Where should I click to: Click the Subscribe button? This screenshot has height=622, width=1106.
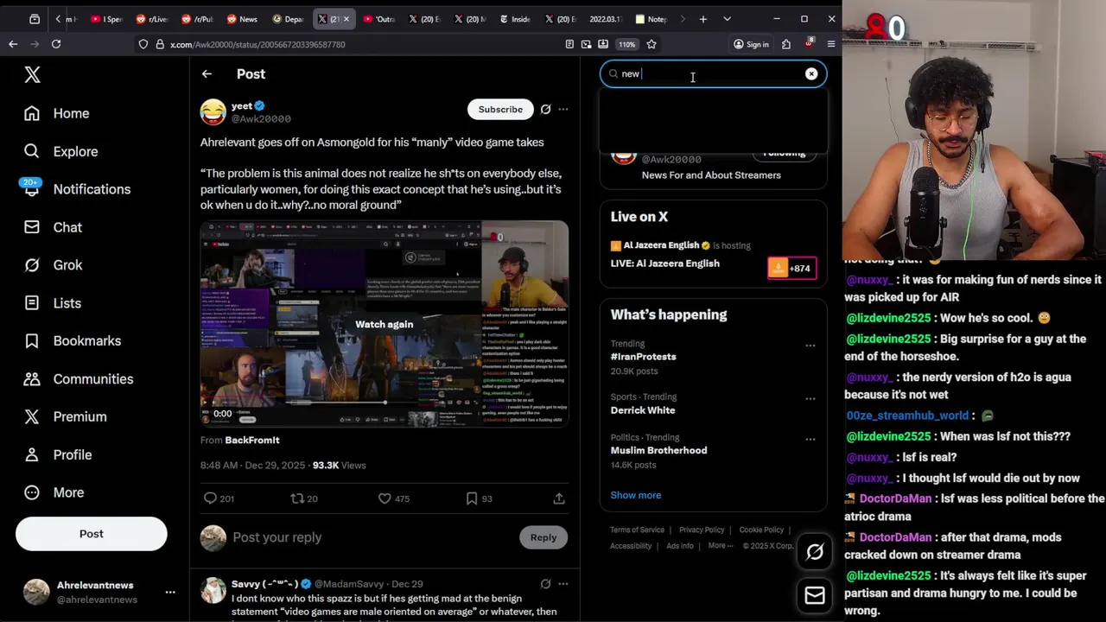tap(500, 110)
